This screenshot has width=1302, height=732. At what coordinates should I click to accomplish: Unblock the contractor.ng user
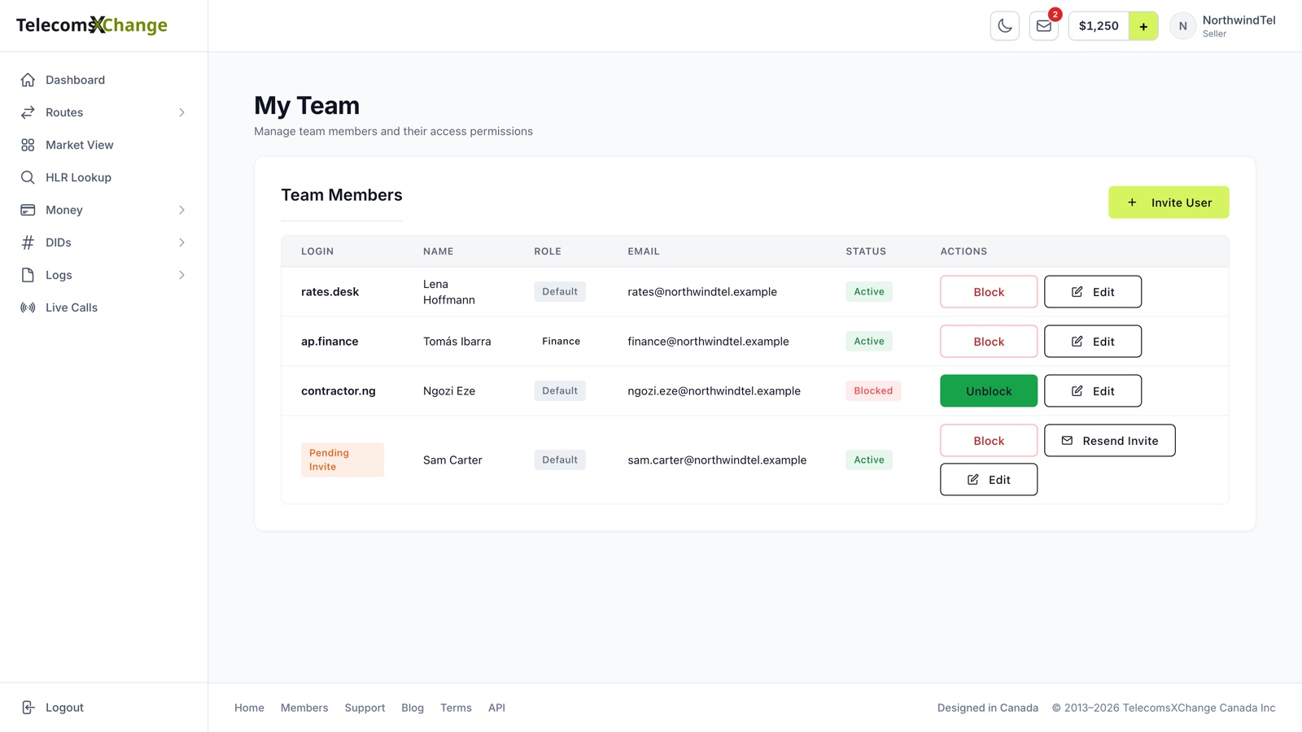click(989, 391)
